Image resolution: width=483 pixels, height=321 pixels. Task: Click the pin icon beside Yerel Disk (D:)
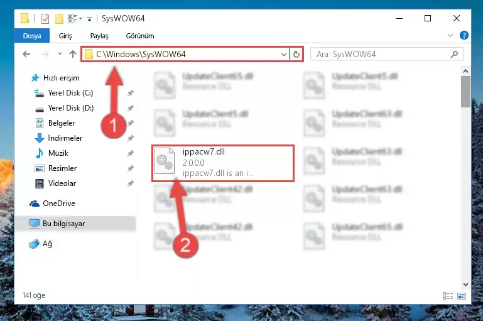131,108
